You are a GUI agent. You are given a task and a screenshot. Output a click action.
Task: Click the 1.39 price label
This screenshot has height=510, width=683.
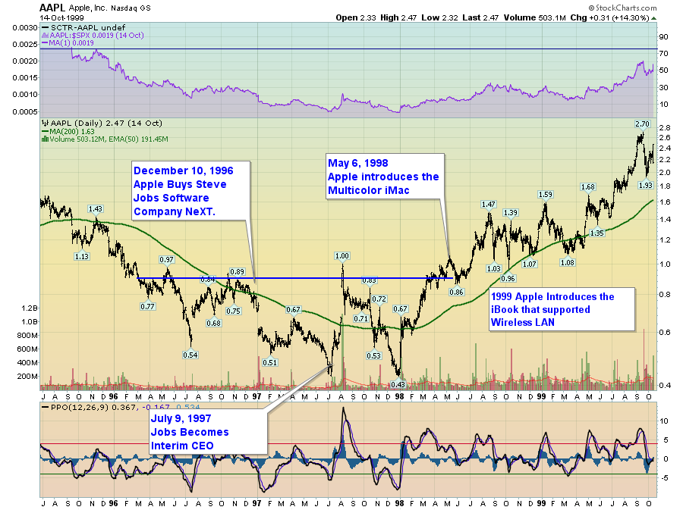pos(510,213)
